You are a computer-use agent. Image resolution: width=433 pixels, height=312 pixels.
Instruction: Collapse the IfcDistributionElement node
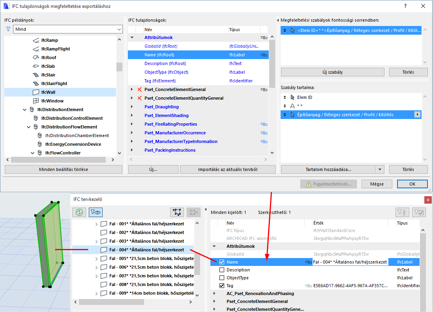click(24, 110)
